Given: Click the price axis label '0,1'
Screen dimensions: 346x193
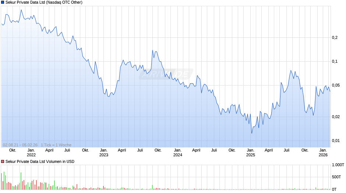Looking at the screenshot, I should coord(335,61).
